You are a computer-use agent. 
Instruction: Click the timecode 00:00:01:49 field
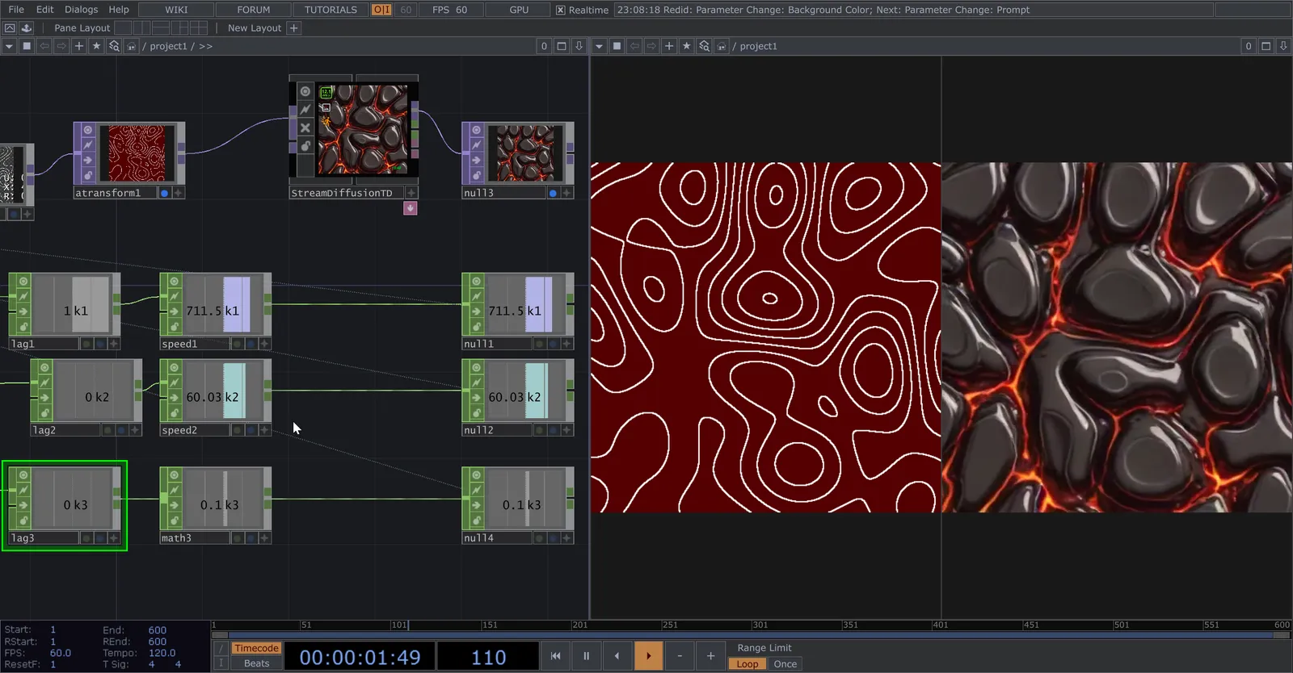point(360,657)
